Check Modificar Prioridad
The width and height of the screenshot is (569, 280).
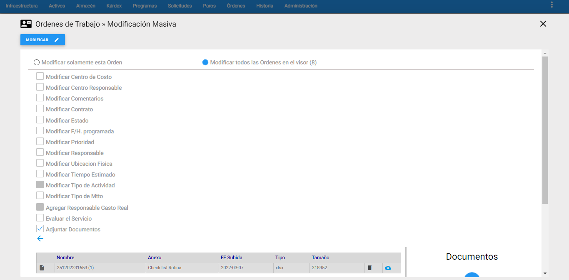(x=40, y=142)
